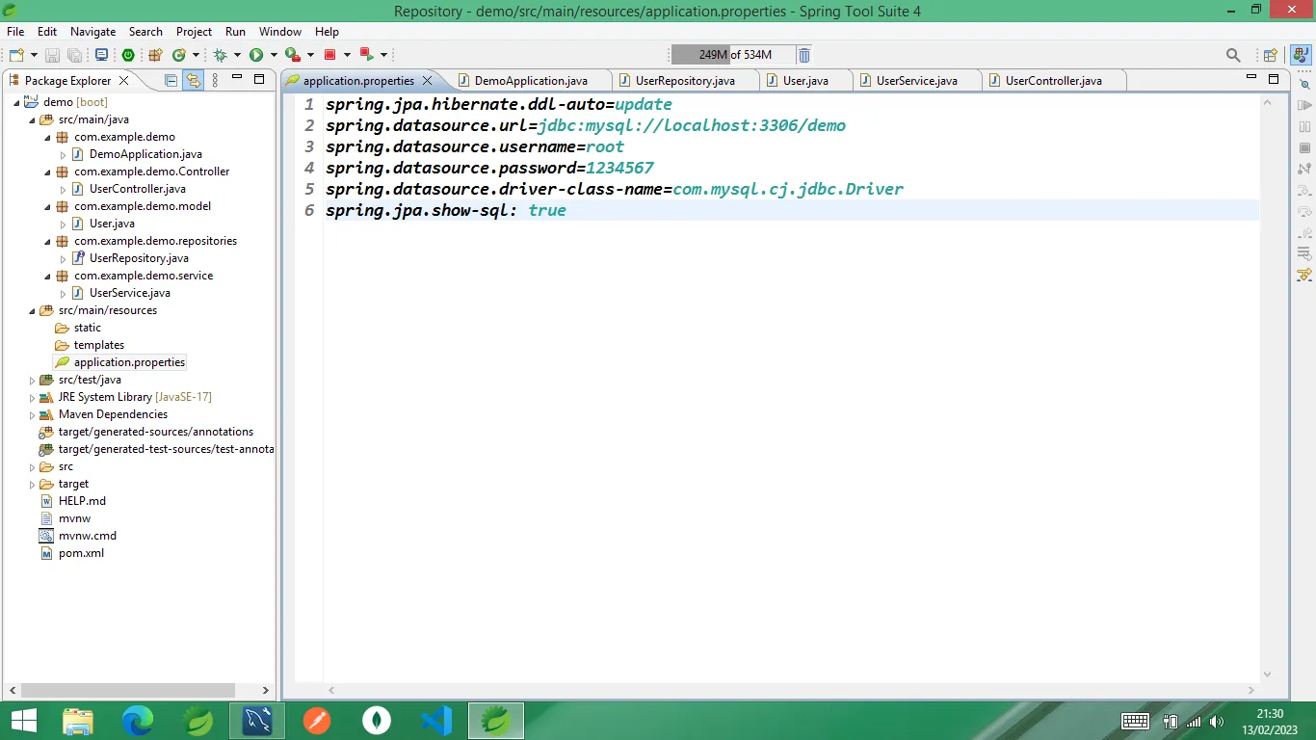Open MySQL Workbench from the taskbar
This screenshot has height=740, width=1316.
pyautogui.click(x=256, y=721)
